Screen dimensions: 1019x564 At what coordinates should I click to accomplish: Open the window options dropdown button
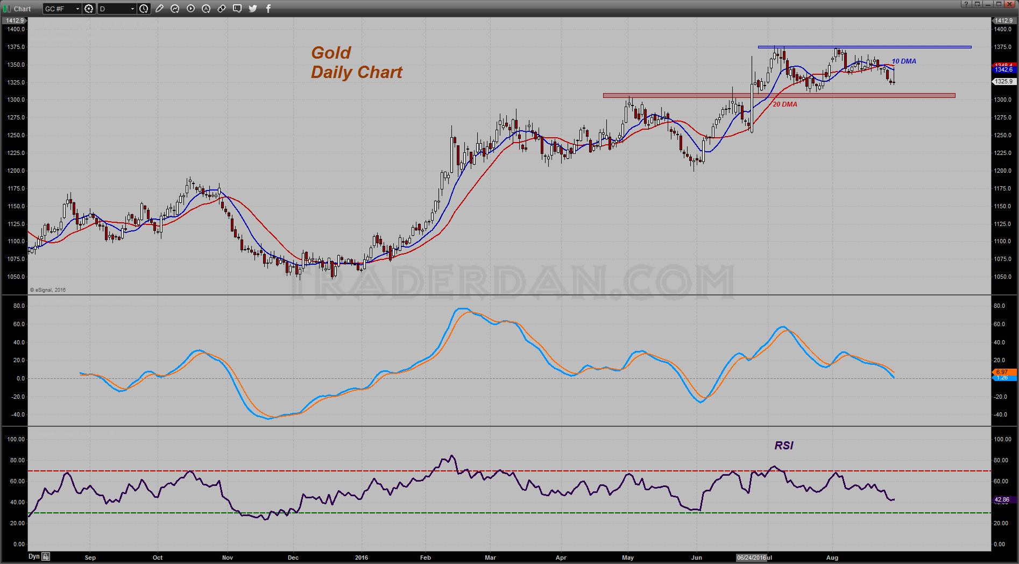(x=977, y=4)
